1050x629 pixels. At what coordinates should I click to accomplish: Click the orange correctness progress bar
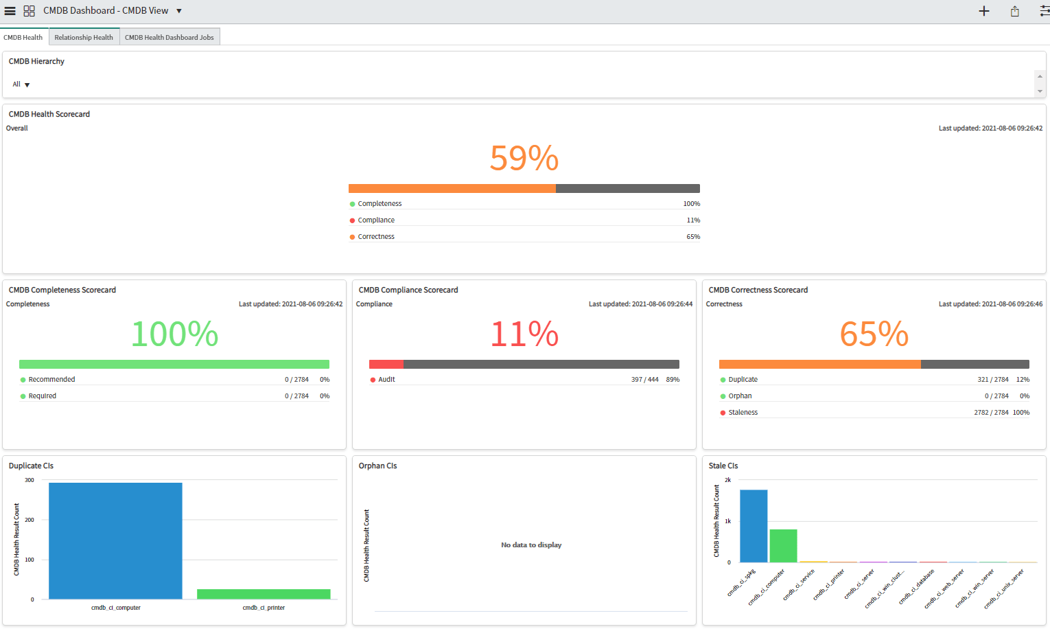(x=820, y=364)
